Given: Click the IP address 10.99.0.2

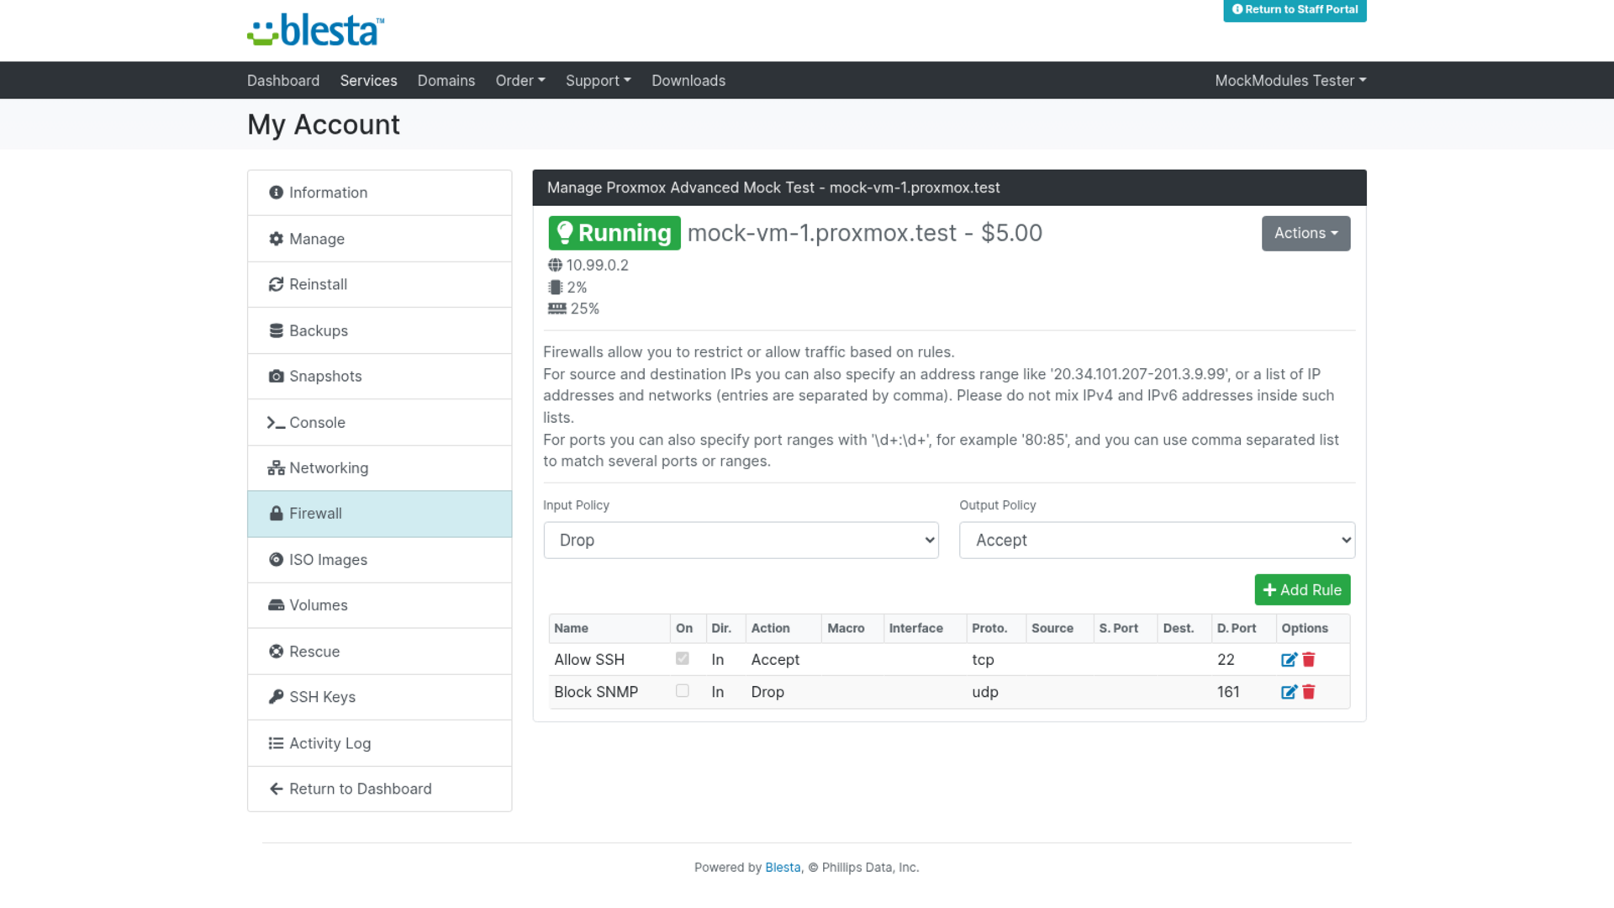Looking at the screenshot, I should pyautogui.click(x=597, y=265).
